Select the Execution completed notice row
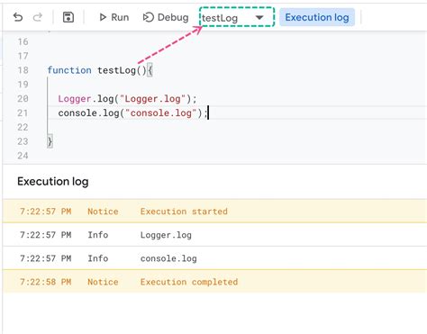 (x=214, y=282)
